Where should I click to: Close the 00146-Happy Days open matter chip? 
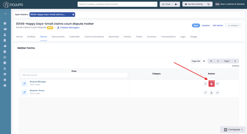[x=73, y=15]
